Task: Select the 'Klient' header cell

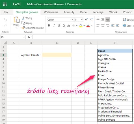Action: pos(115,51)
